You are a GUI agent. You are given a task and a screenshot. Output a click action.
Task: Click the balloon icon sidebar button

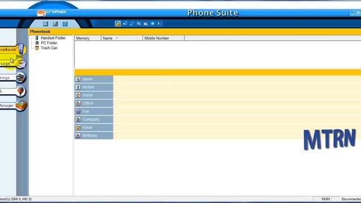[21, 91]
